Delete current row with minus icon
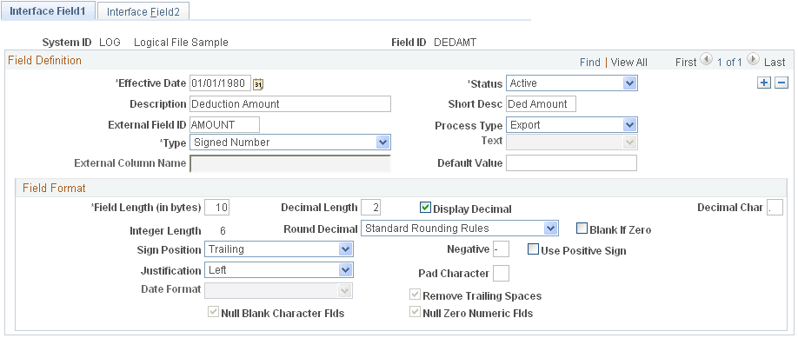The height and width of the screenshot is (338, 798). [781, 83]
